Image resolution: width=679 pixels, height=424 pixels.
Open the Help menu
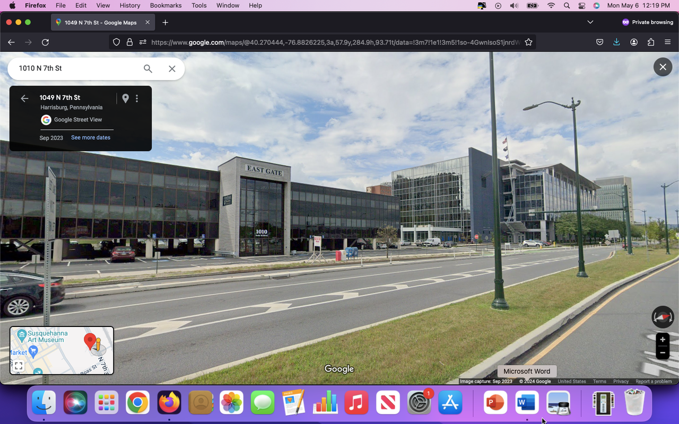(256, 5)
